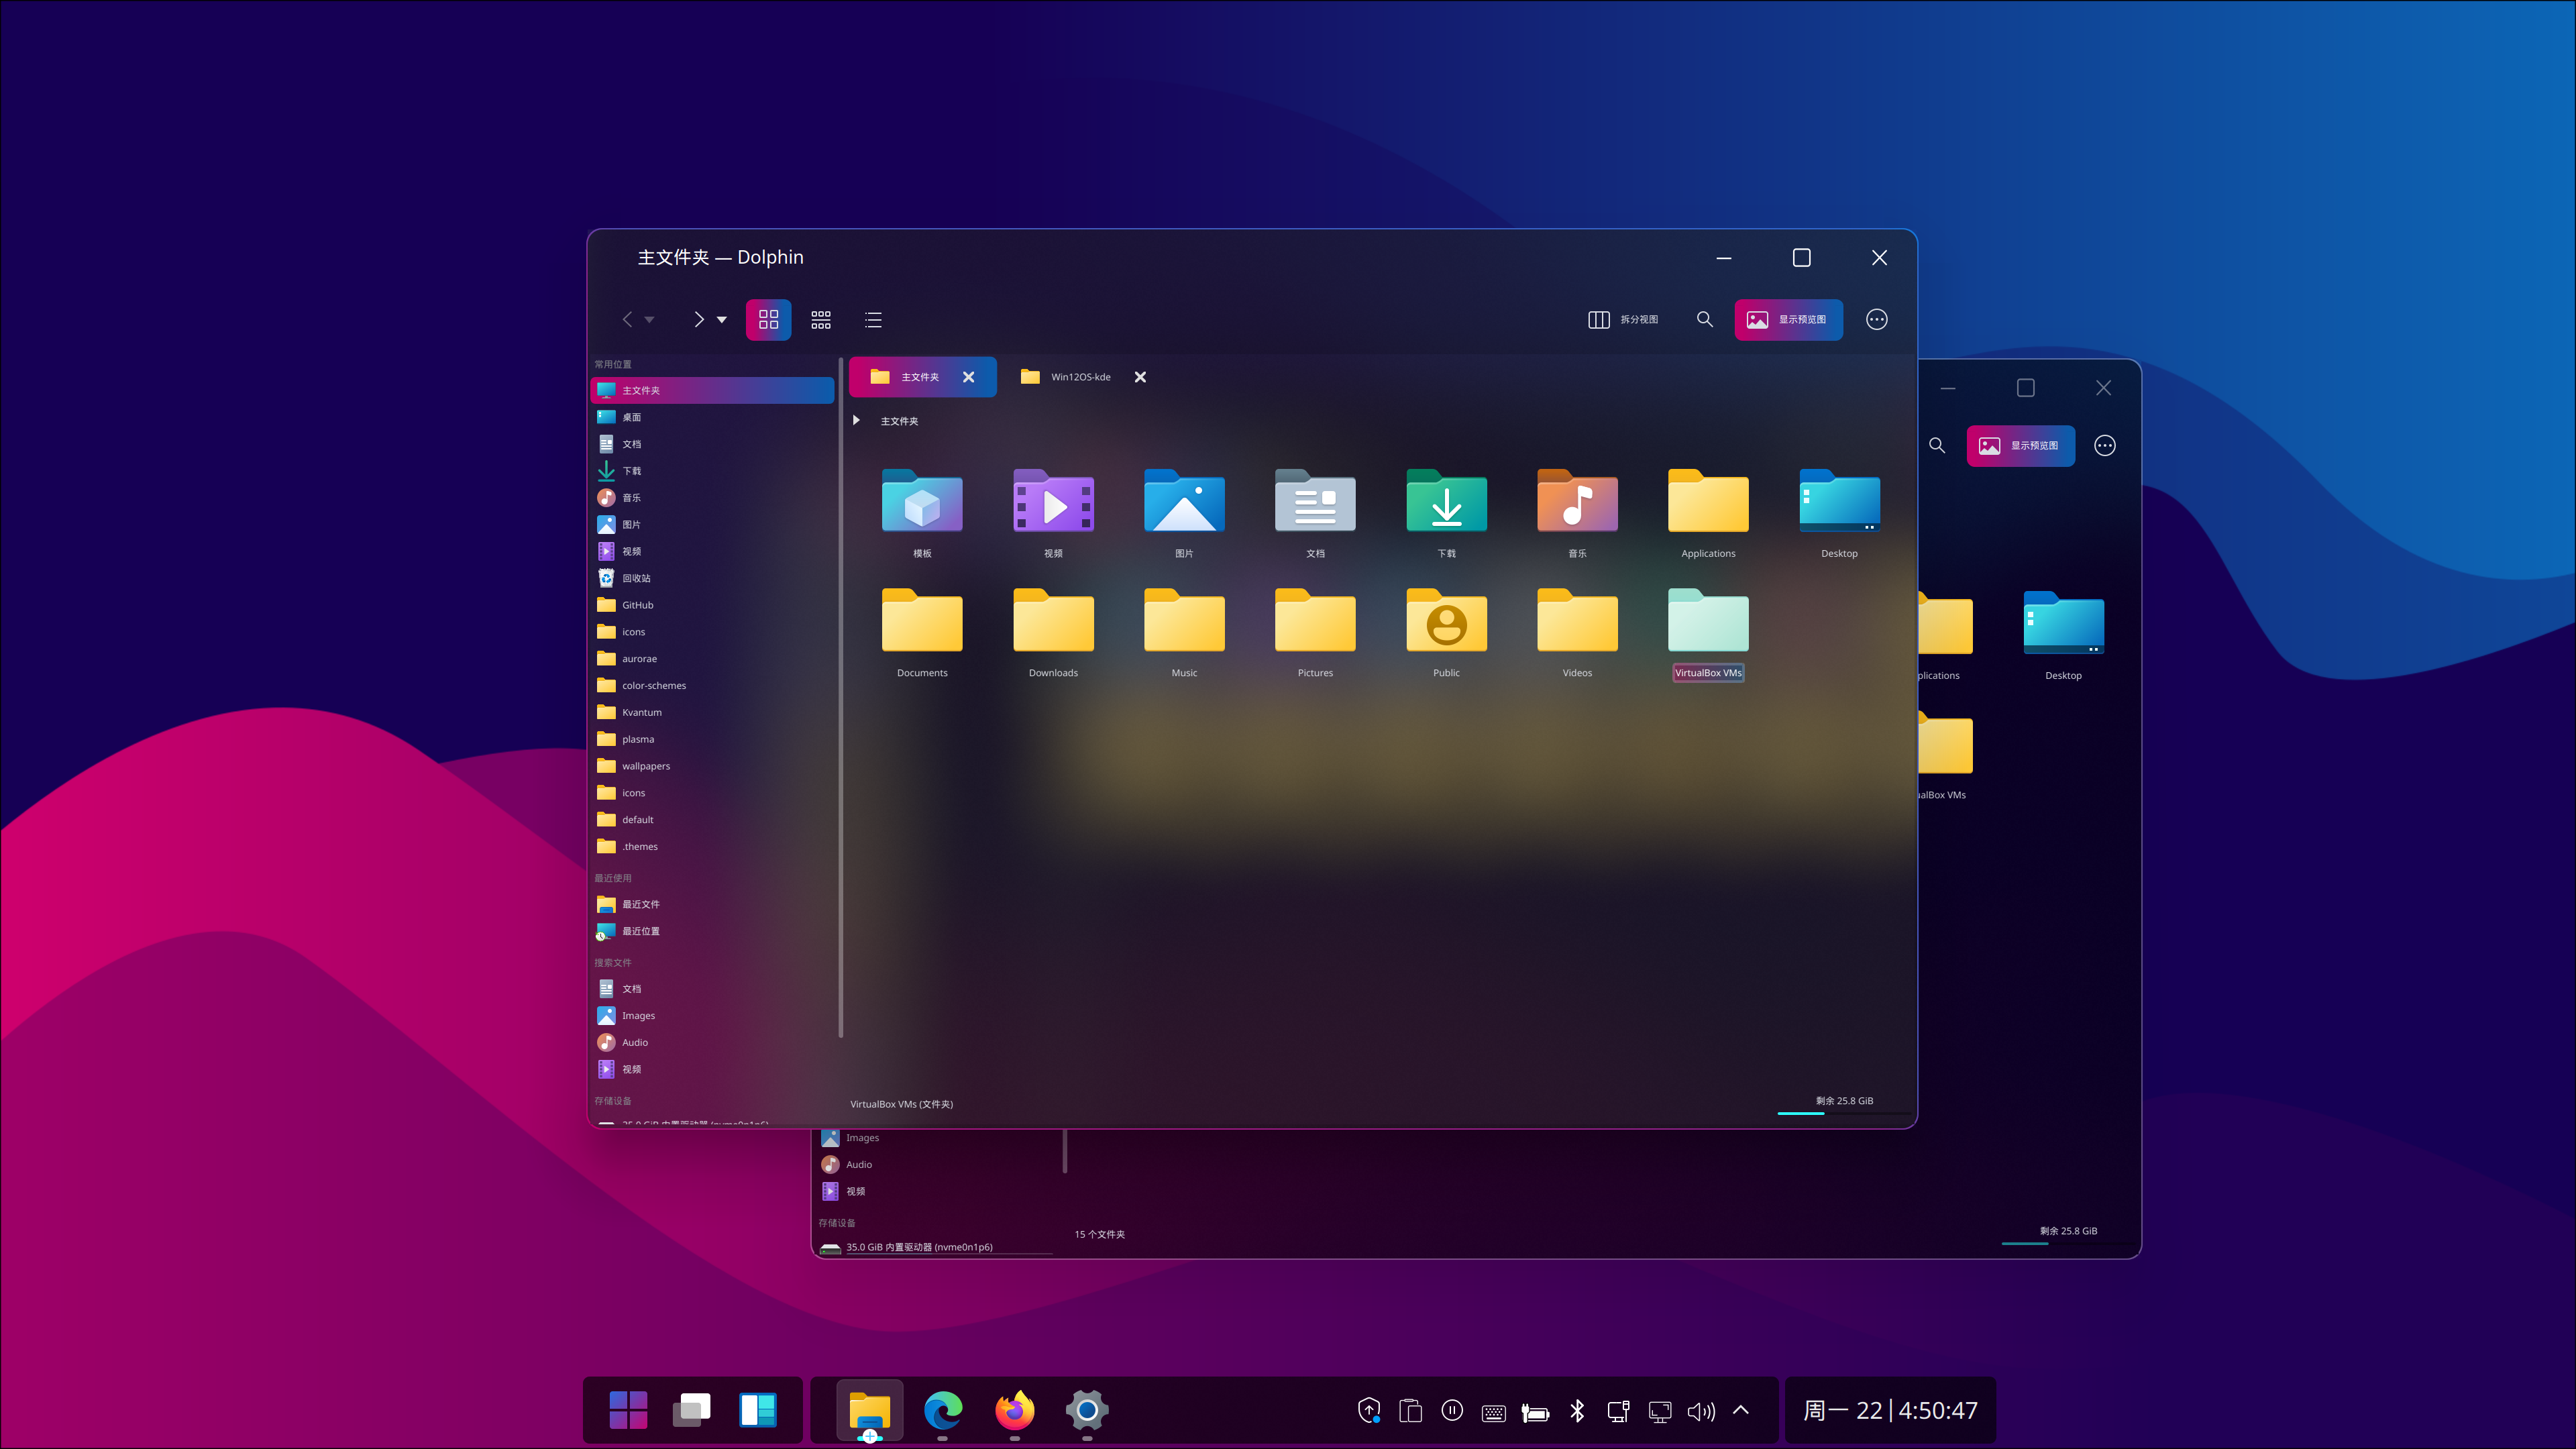Viewport: 2576px width, 1449px height.
Task: Open Kvantum in the sidebar
Action: 712,712
